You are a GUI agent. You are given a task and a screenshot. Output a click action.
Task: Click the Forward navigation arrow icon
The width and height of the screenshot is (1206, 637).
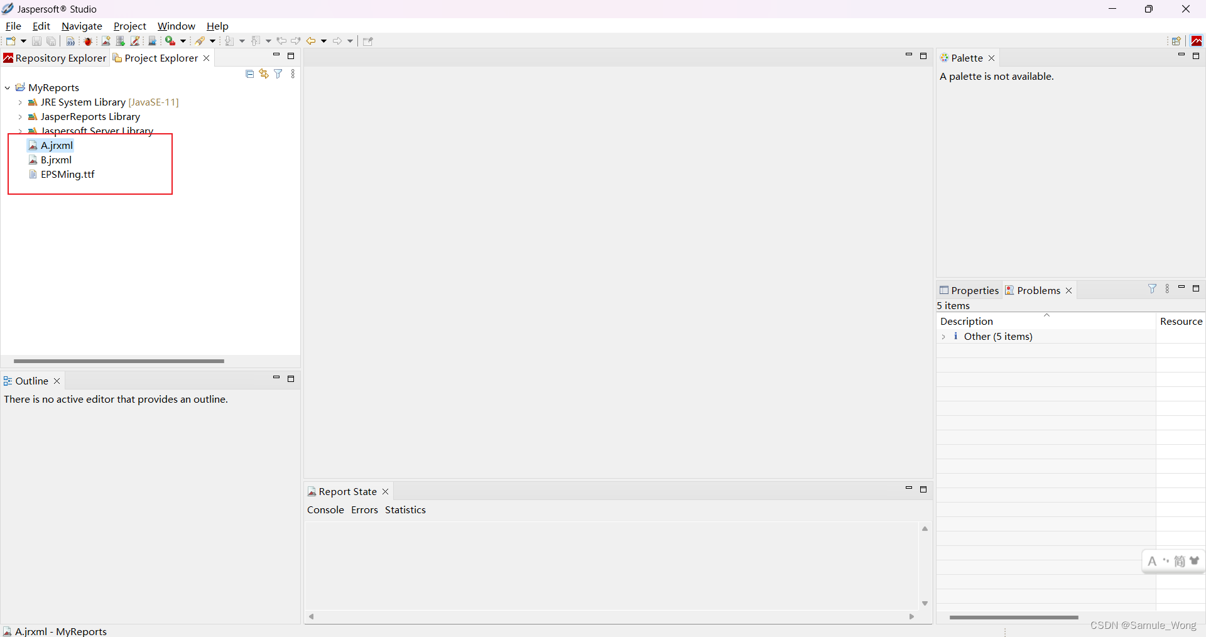[x=337, y=41]
